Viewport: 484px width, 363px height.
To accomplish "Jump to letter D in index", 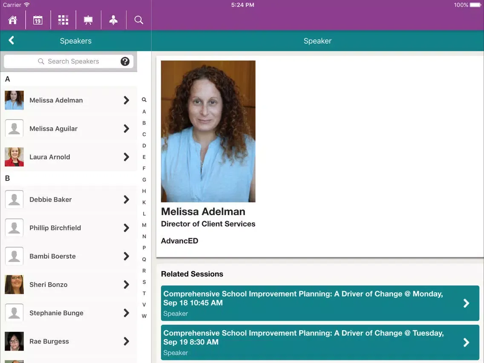I will (144, 146).
